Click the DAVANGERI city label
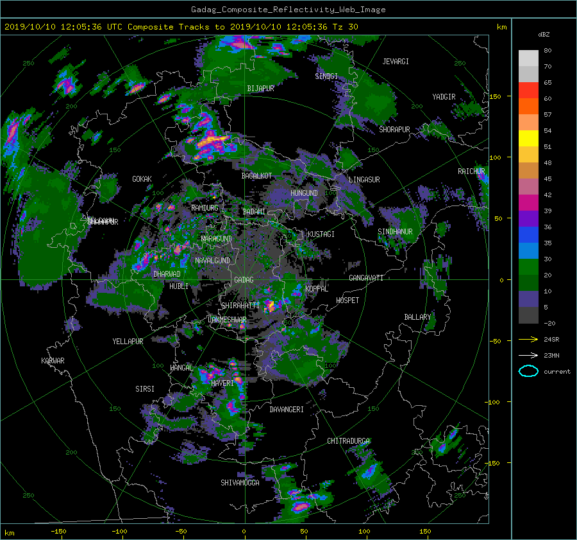Image resolution: width=577 pixels, height=540 pixels. pos(287,410)
